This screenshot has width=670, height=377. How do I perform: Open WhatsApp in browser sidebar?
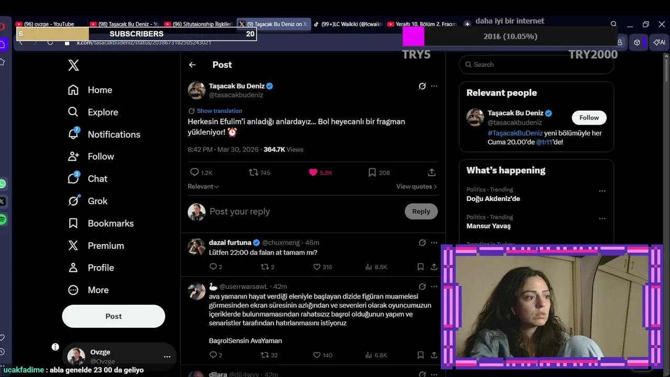(3, 184)
